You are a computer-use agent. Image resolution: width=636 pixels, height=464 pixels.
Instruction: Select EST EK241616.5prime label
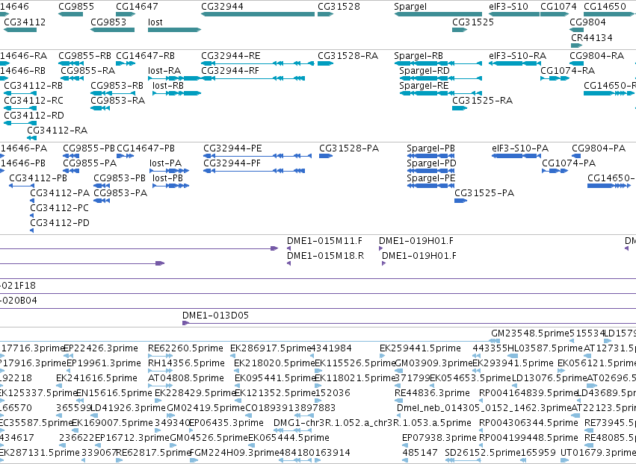[x=96, y=378]
